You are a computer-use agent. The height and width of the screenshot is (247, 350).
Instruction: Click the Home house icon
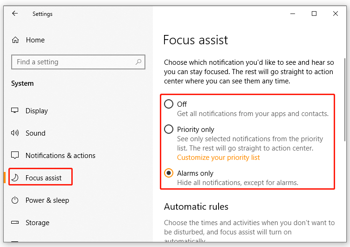coord(15,40)
